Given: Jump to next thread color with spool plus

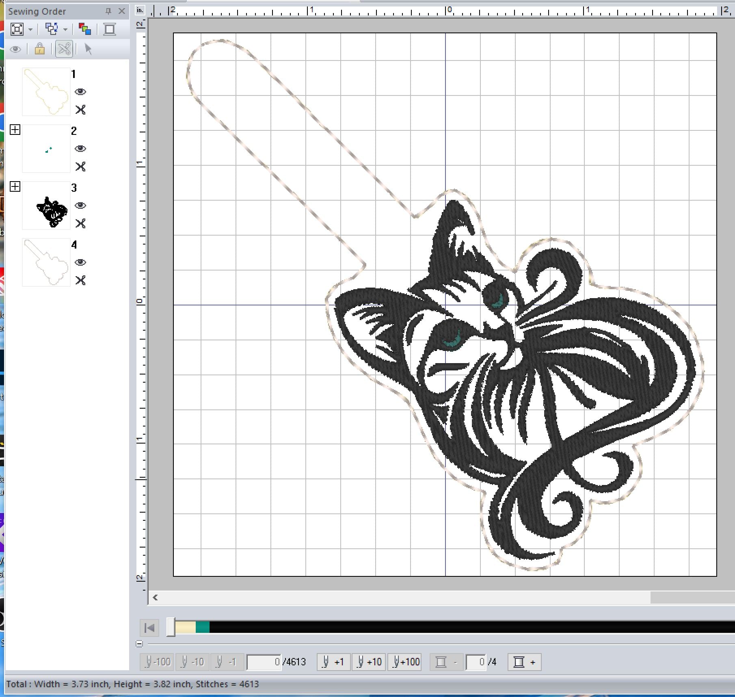Looking at the screenshot, I should pyautogui.click(x=524, y=662).
